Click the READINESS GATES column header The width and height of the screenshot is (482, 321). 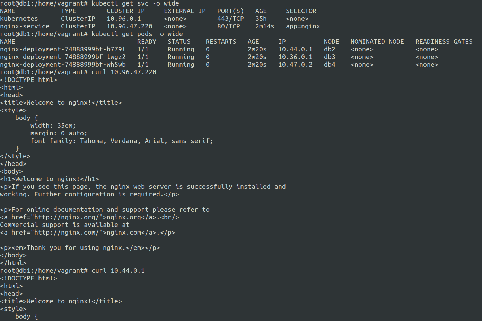click(x=444, y=42)
